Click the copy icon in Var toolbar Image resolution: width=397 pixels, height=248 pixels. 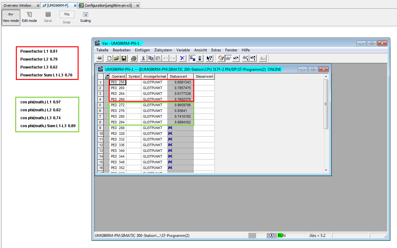pyautogui.click(x=151, y=58)
